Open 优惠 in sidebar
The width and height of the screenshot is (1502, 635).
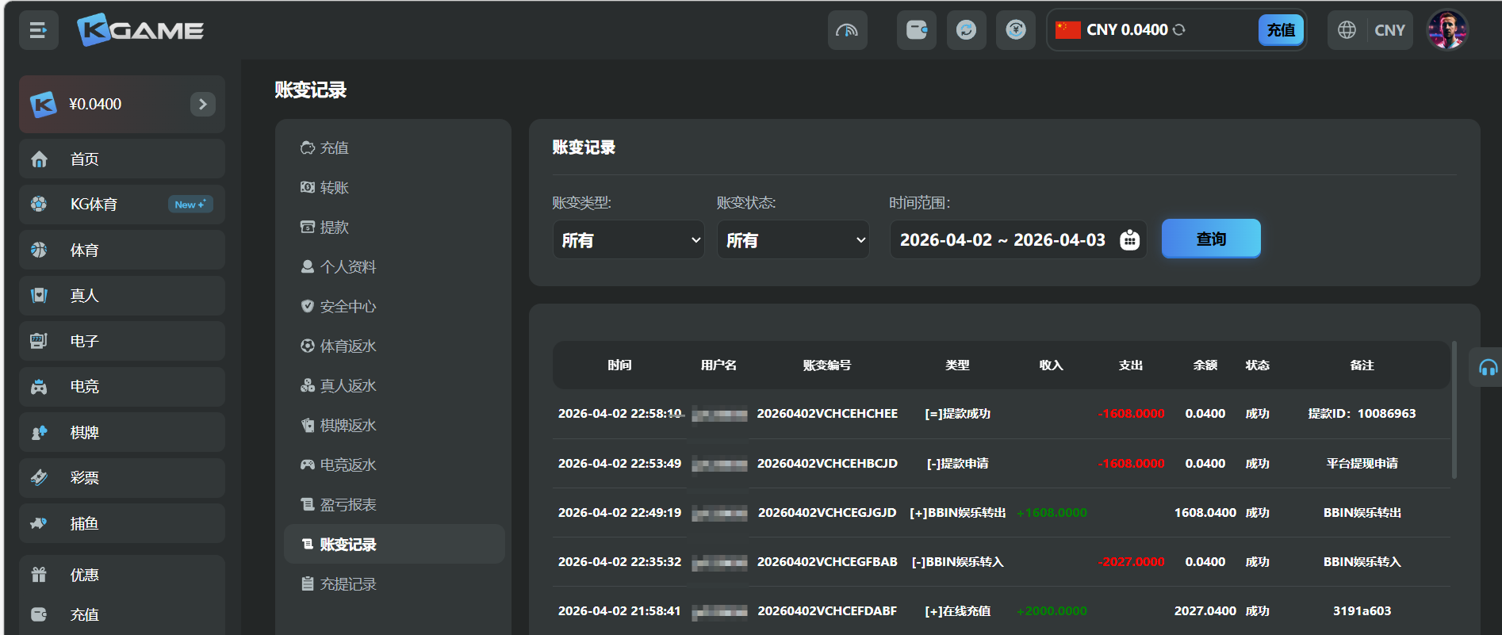pyautogui.click(x=122, y=575)
